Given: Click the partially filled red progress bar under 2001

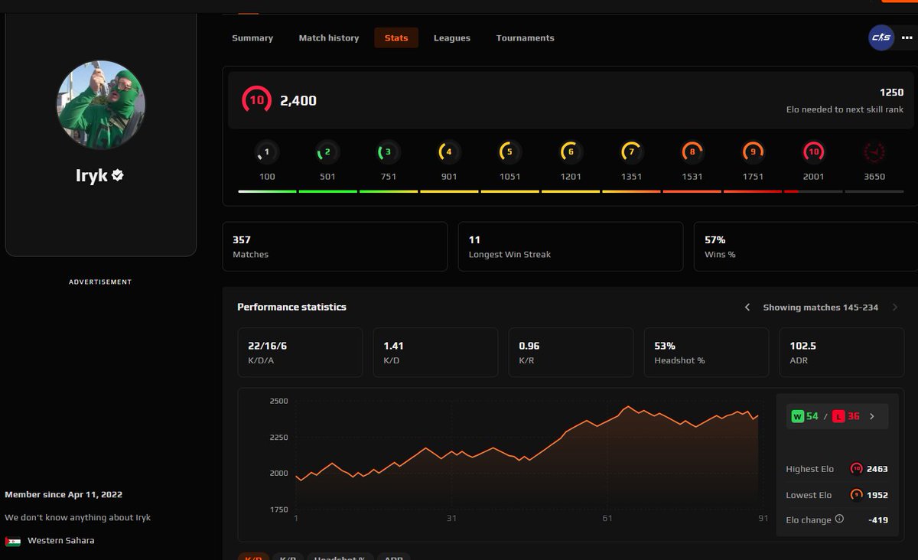Looking at the screenshot, I should coord(813,191).
